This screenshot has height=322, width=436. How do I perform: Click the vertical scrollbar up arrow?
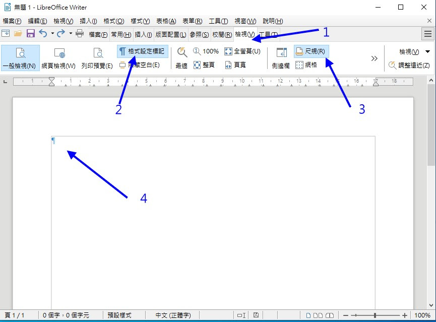[431, 80]
